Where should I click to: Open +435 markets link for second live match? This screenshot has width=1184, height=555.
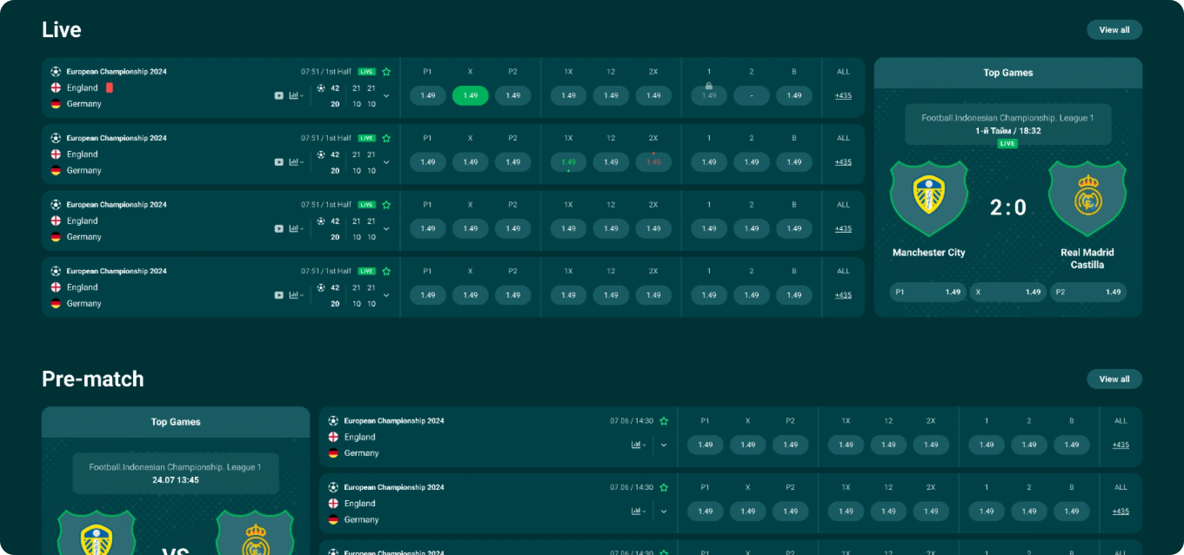843,162
